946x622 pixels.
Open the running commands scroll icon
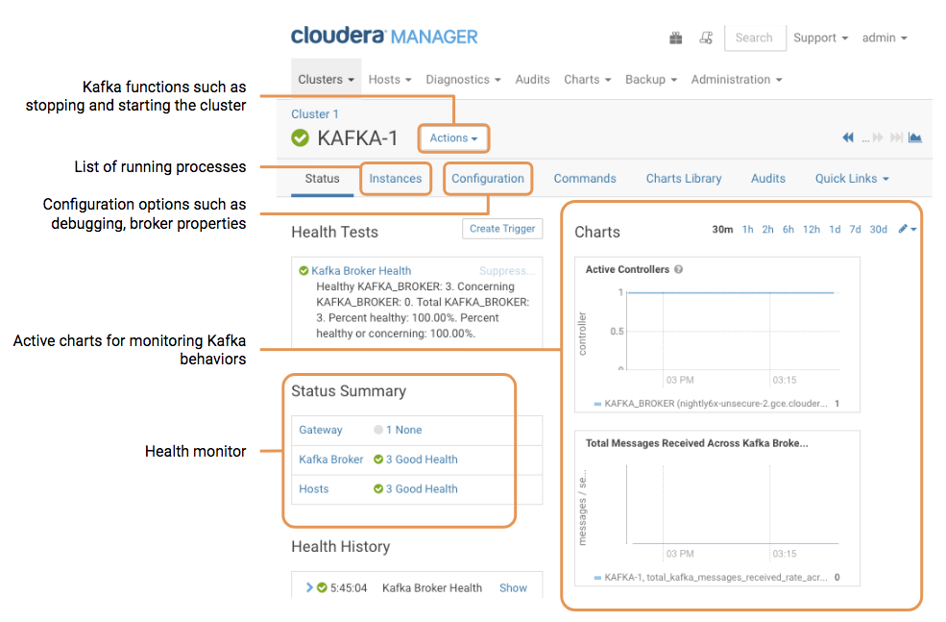point(706,37)
